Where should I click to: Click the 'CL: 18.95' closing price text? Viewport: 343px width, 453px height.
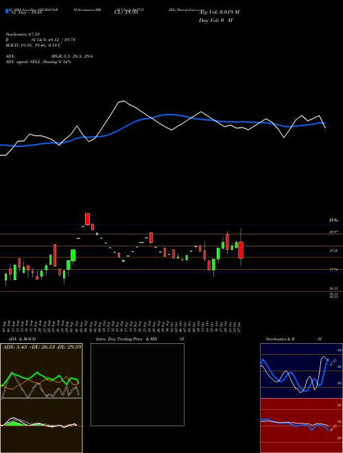click(126, 12)
